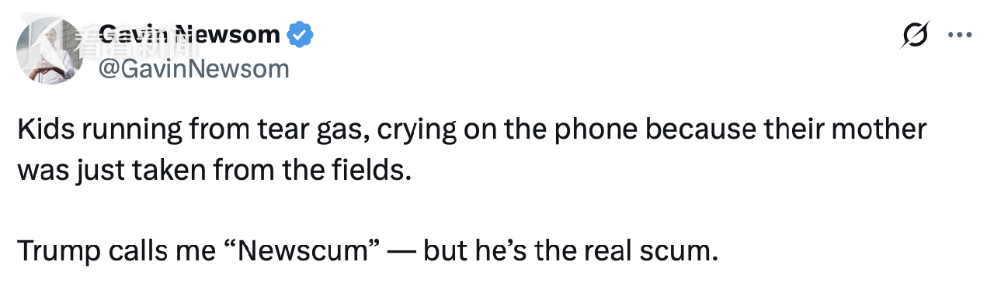Open the @GavinNewsom handle link
The image size is (994, 286).
pyautogui.click(x=194, y=69)
